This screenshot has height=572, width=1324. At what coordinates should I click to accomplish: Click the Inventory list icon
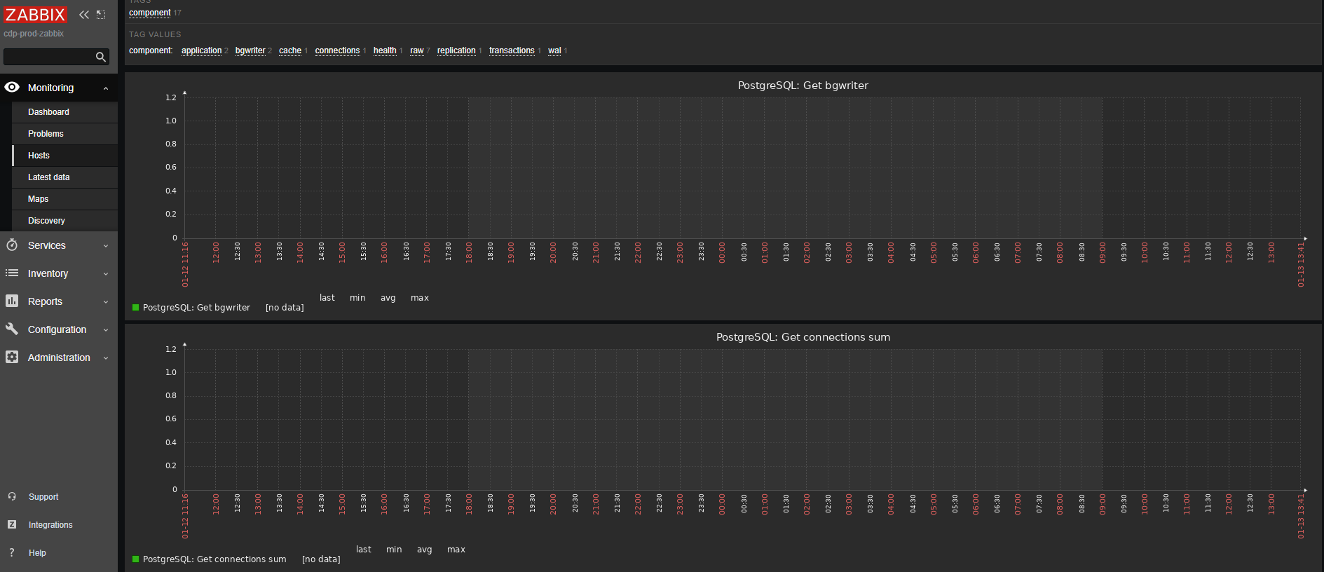click(x=12, y=273)
